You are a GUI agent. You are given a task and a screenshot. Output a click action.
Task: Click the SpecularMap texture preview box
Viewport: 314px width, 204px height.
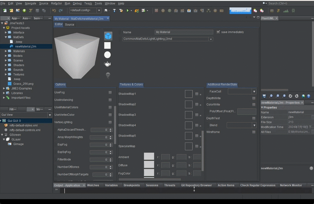click(x=189, y=146)
